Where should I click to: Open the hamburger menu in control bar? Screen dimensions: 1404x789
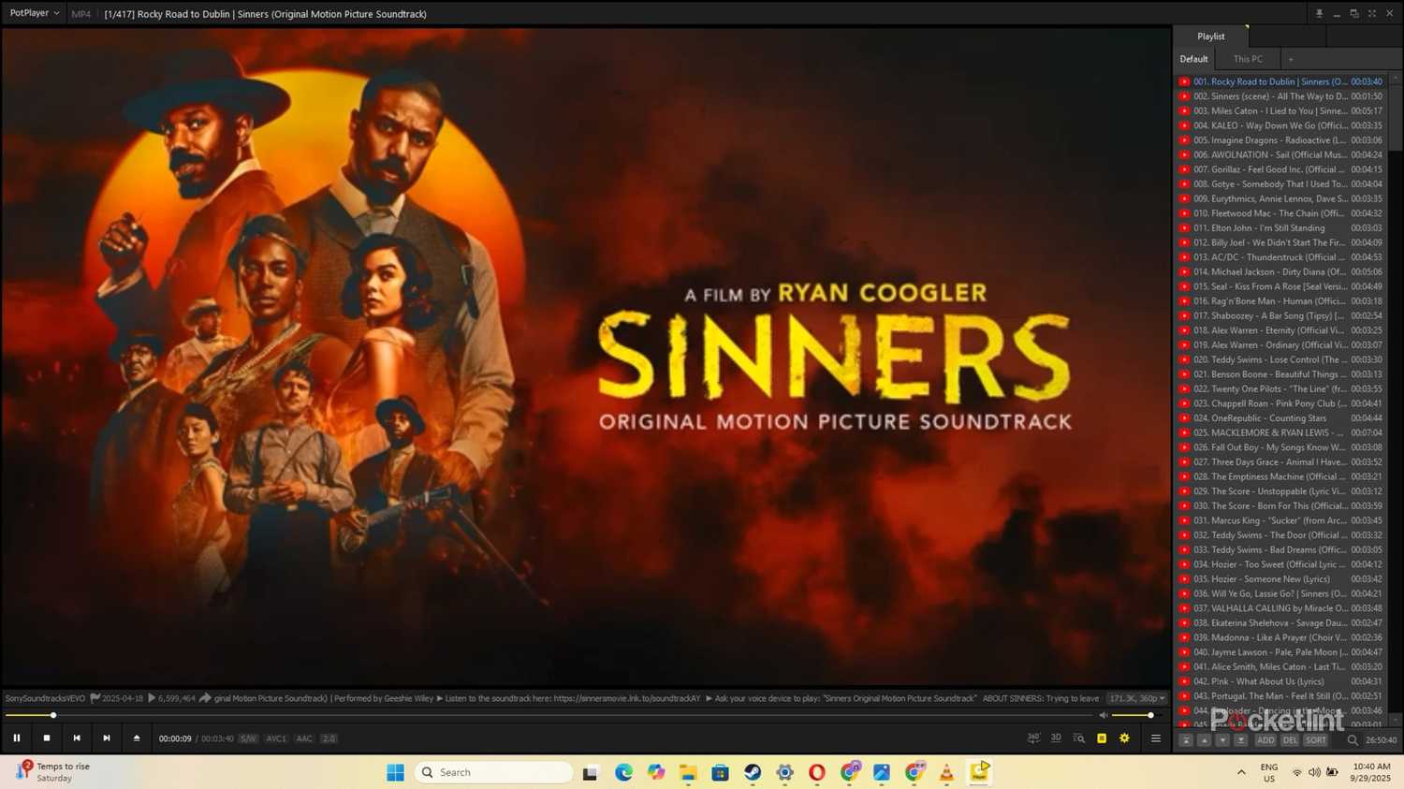tap(1156, 738)
